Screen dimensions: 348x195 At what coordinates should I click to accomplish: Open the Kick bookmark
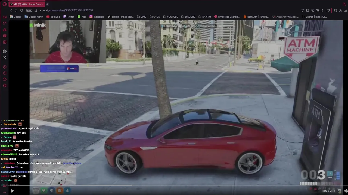coord(82,17)
